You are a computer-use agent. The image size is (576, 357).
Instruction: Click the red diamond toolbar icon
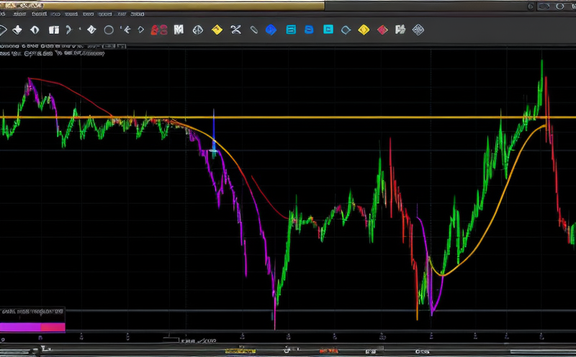[382, 30]
